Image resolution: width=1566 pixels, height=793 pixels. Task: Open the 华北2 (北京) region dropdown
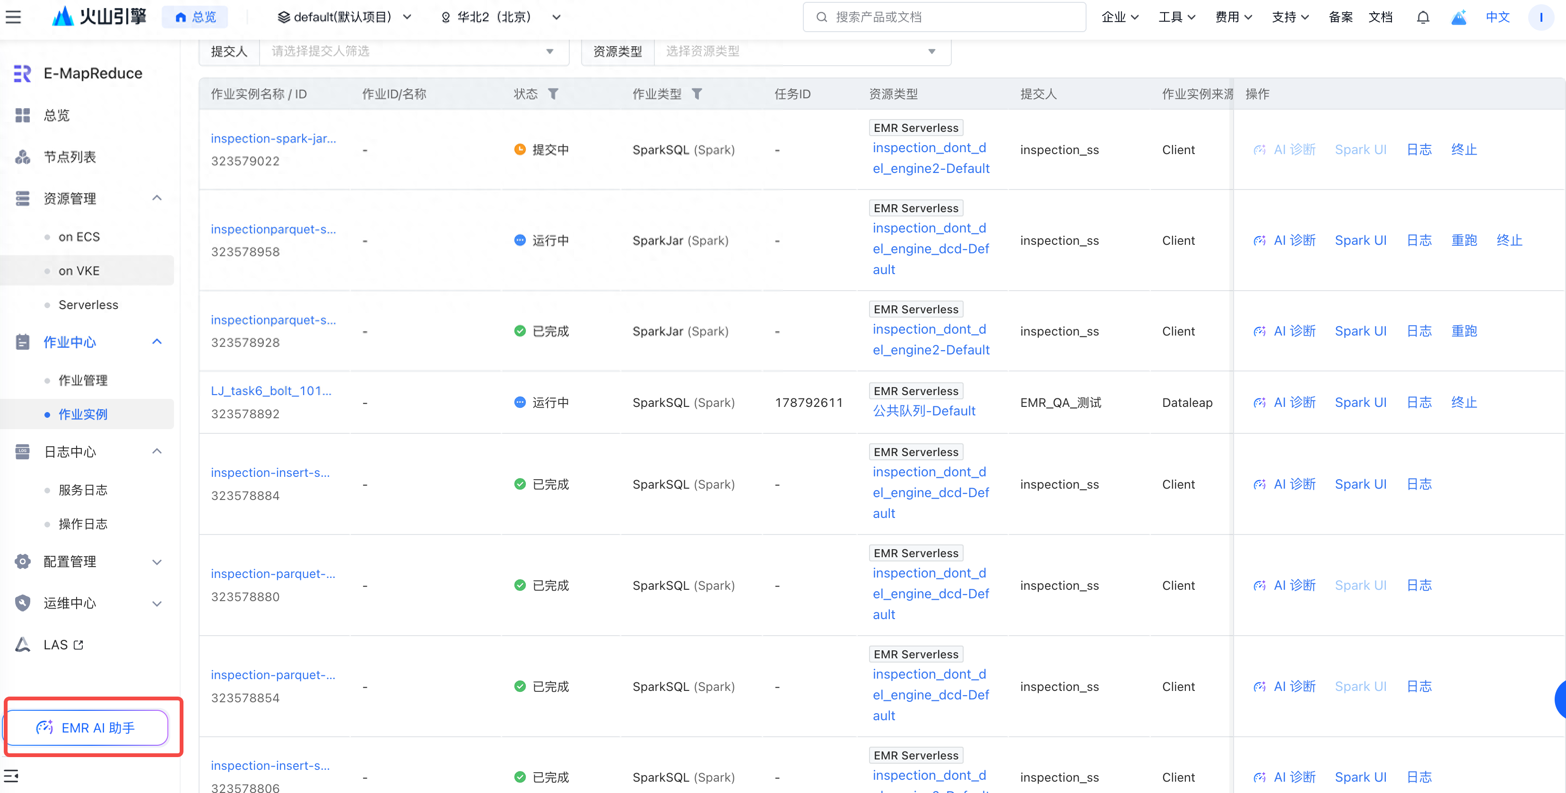pos(500,17)
